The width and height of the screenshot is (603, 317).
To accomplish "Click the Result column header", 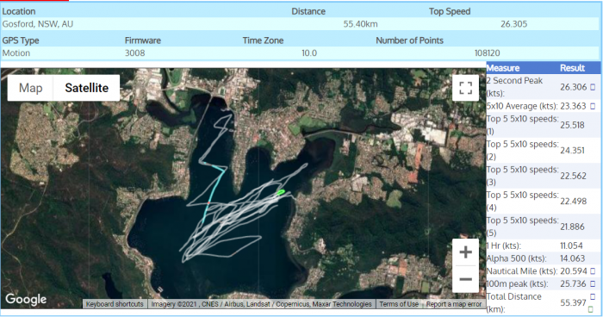I will 572,68.
